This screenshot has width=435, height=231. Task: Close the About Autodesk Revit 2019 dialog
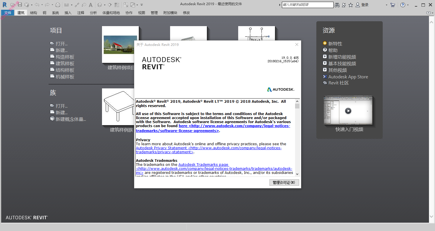pyautogui.click(x=297, y=44)
